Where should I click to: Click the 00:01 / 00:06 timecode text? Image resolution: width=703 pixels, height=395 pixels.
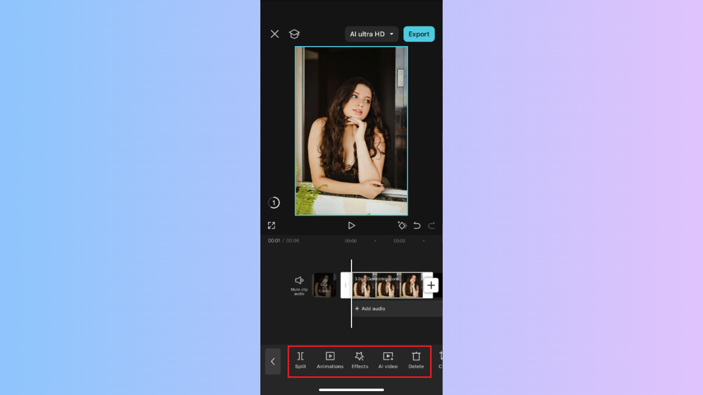click(283, 241)
